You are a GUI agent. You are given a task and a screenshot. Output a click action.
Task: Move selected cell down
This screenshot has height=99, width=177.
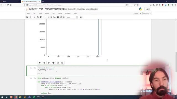[x=48, y=17]
